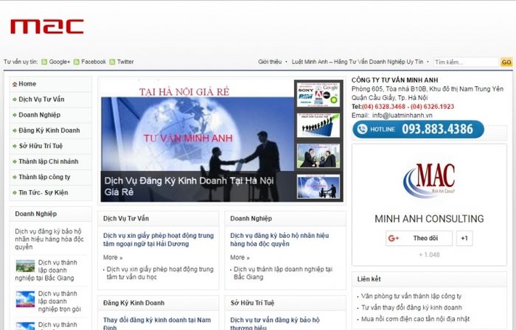The width and height of the screenshot is (516, 330).
Task: Open the Twitter link
Action: click(x=125, y=62)
